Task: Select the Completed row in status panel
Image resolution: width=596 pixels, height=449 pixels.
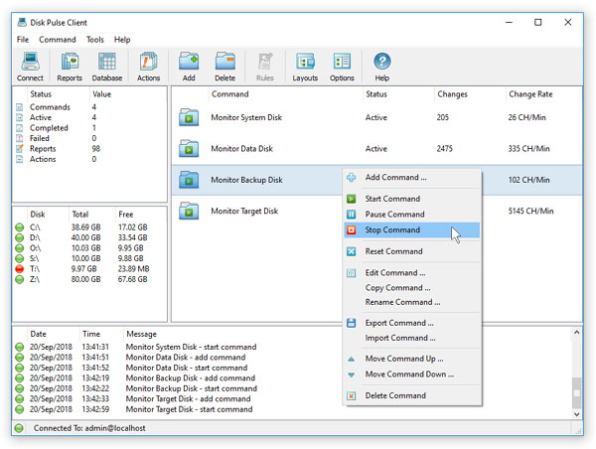Action: pos(89,128)
